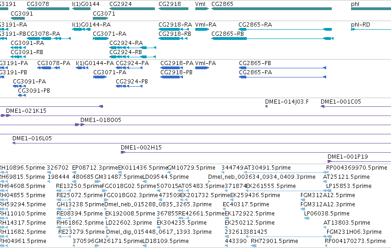Select the CG2924 gene bar
The width and height of the screenshot is (391, 248).
[x=132, y=9]
